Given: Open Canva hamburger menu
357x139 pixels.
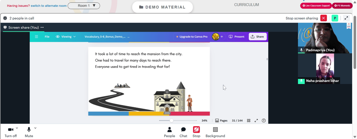Looking at the screenshot, I should (36, 36).
